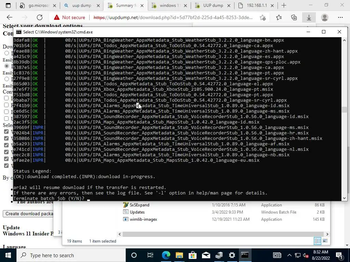Open Microsoft Edge from taskbar
Viewport: 350px width, 262px height.
tap(166, 255)
